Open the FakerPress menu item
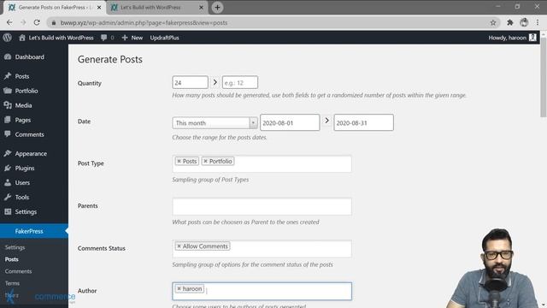This screenshot has width=547, height=308. (x=34, y=231)
